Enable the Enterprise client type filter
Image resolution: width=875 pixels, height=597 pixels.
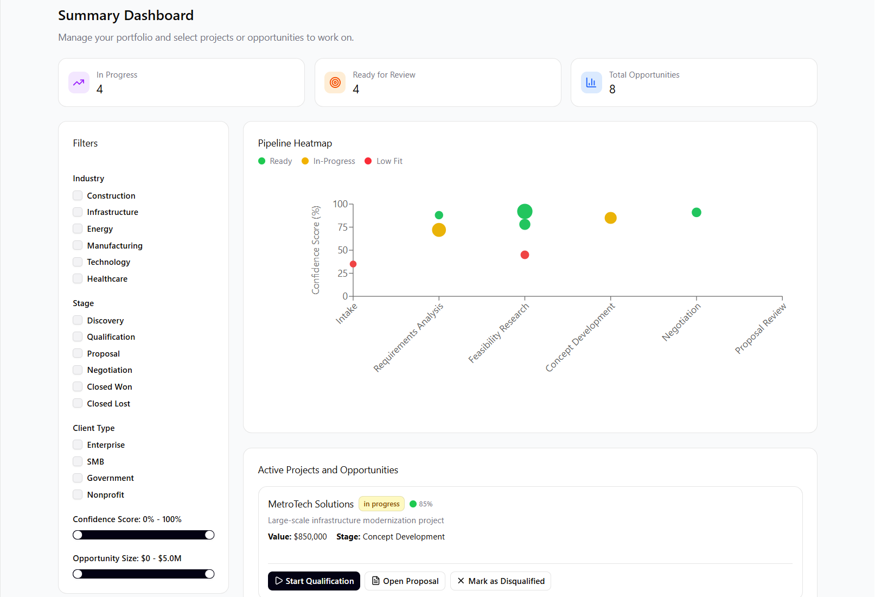pos(78,444)
